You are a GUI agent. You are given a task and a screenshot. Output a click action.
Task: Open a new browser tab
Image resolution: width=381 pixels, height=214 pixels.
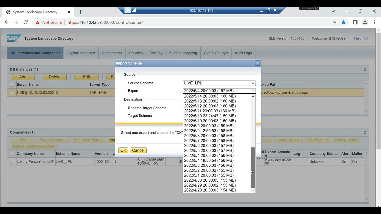[80, 12]
